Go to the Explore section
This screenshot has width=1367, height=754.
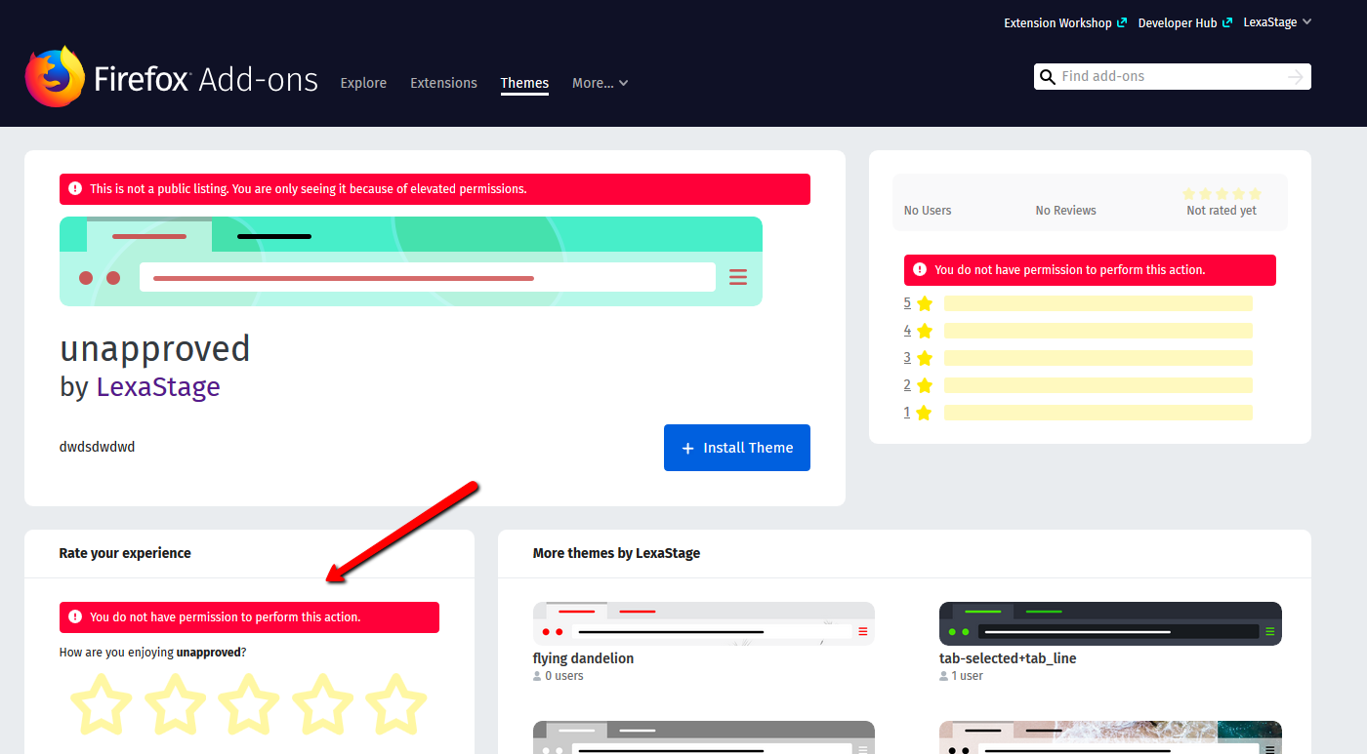[x=363, y=83]
